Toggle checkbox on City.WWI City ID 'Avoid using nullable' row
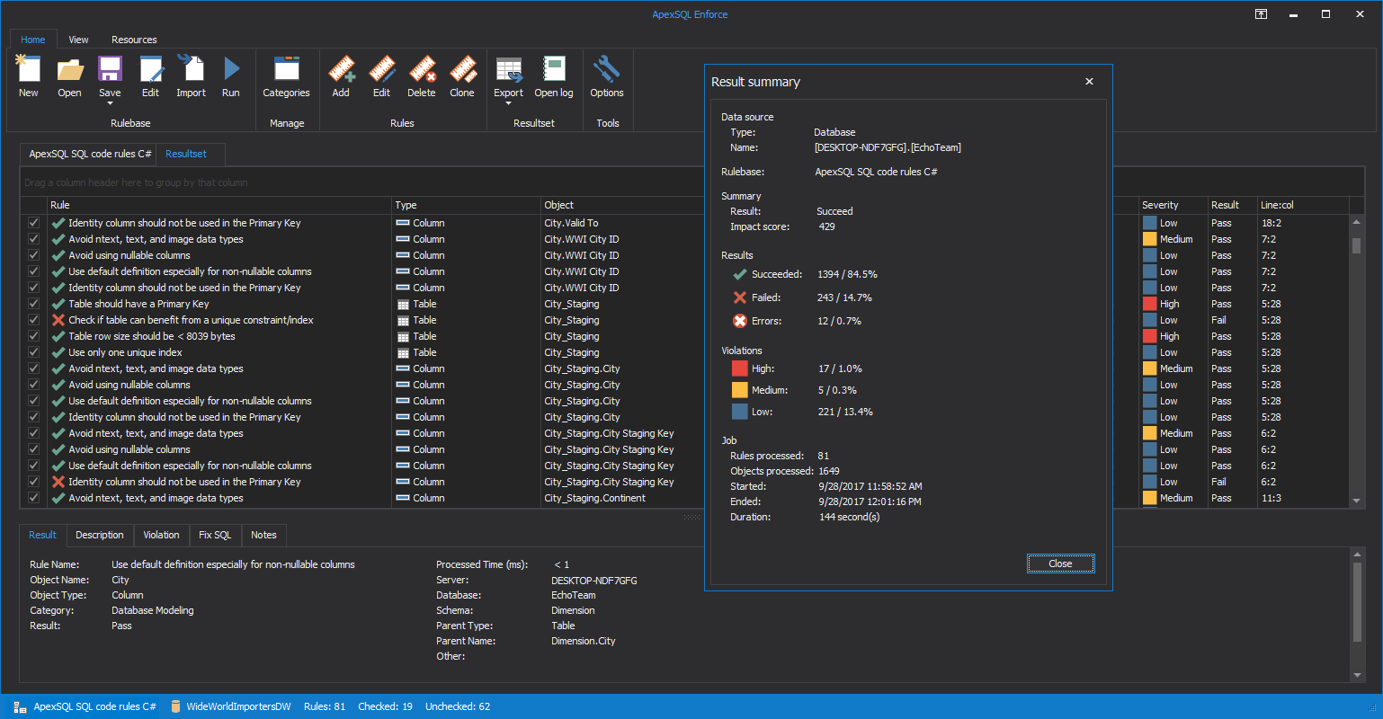The image size is (1383, 719). pos(33,255)
